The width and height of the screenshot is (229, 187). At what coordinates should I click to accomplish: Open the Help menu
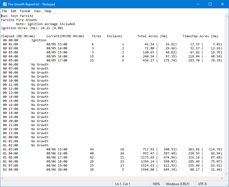point(48,11)
